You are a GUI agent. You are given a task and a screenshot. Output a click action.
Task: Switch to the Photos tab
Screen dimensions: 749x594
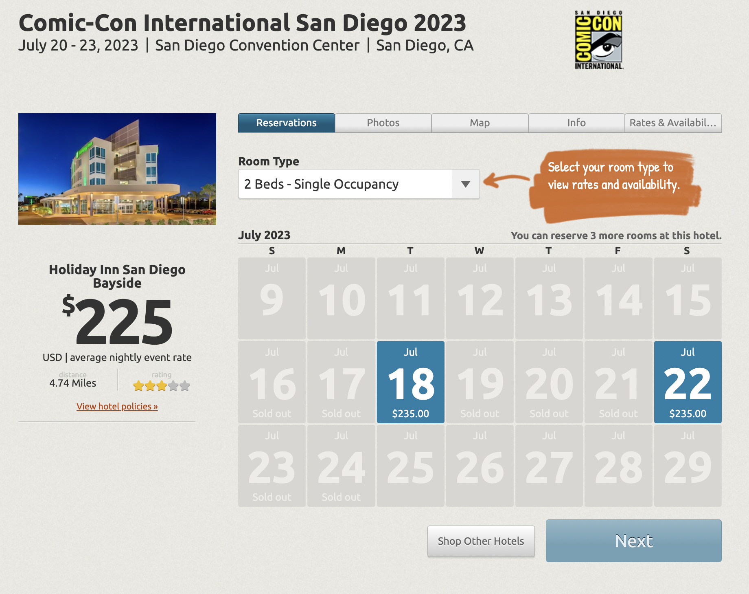pyautogui.click(x=383, y=123)
